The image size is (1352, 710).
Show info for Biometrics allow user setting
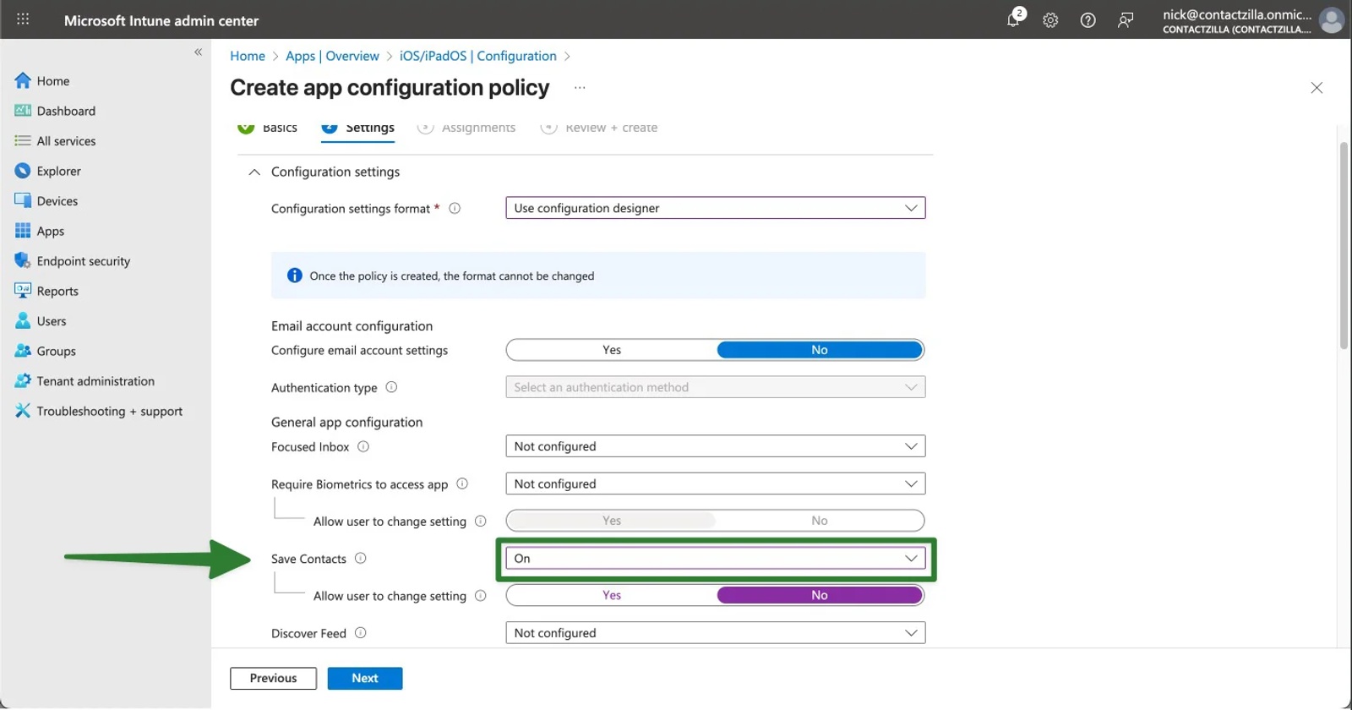[481, 521]
